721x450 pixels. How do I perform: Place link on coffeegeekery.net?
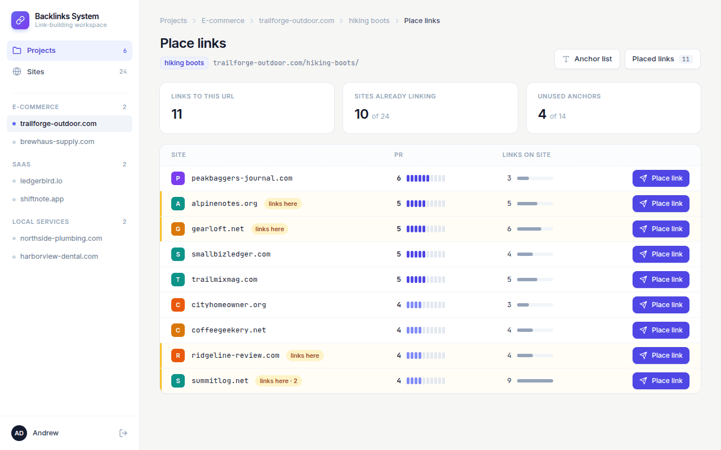[661, 330]
